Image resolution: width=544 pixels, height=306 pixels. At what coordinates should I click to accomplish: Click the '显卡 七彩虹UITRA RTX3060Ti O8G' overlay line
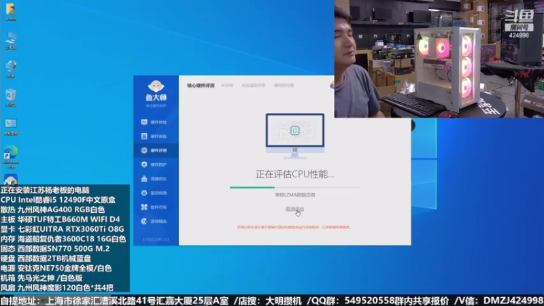point(62,229)
